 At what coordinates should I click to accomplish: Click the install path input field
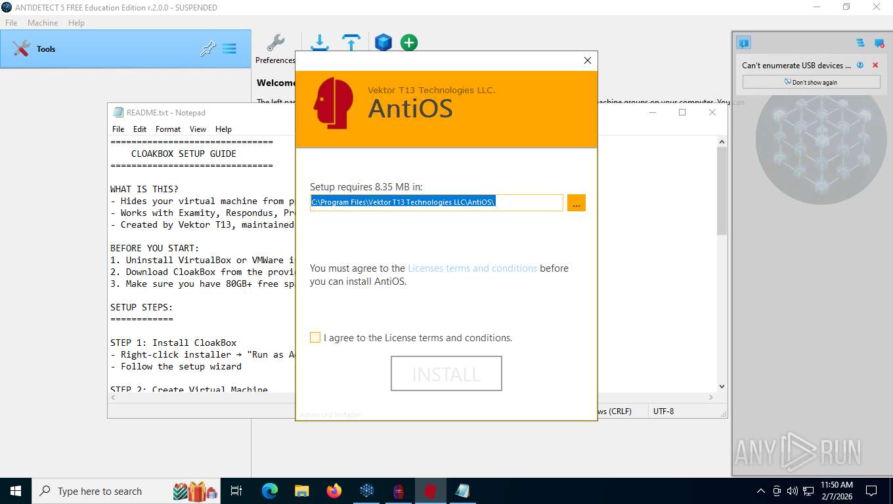pyautogui.click(x=437, y=202)
